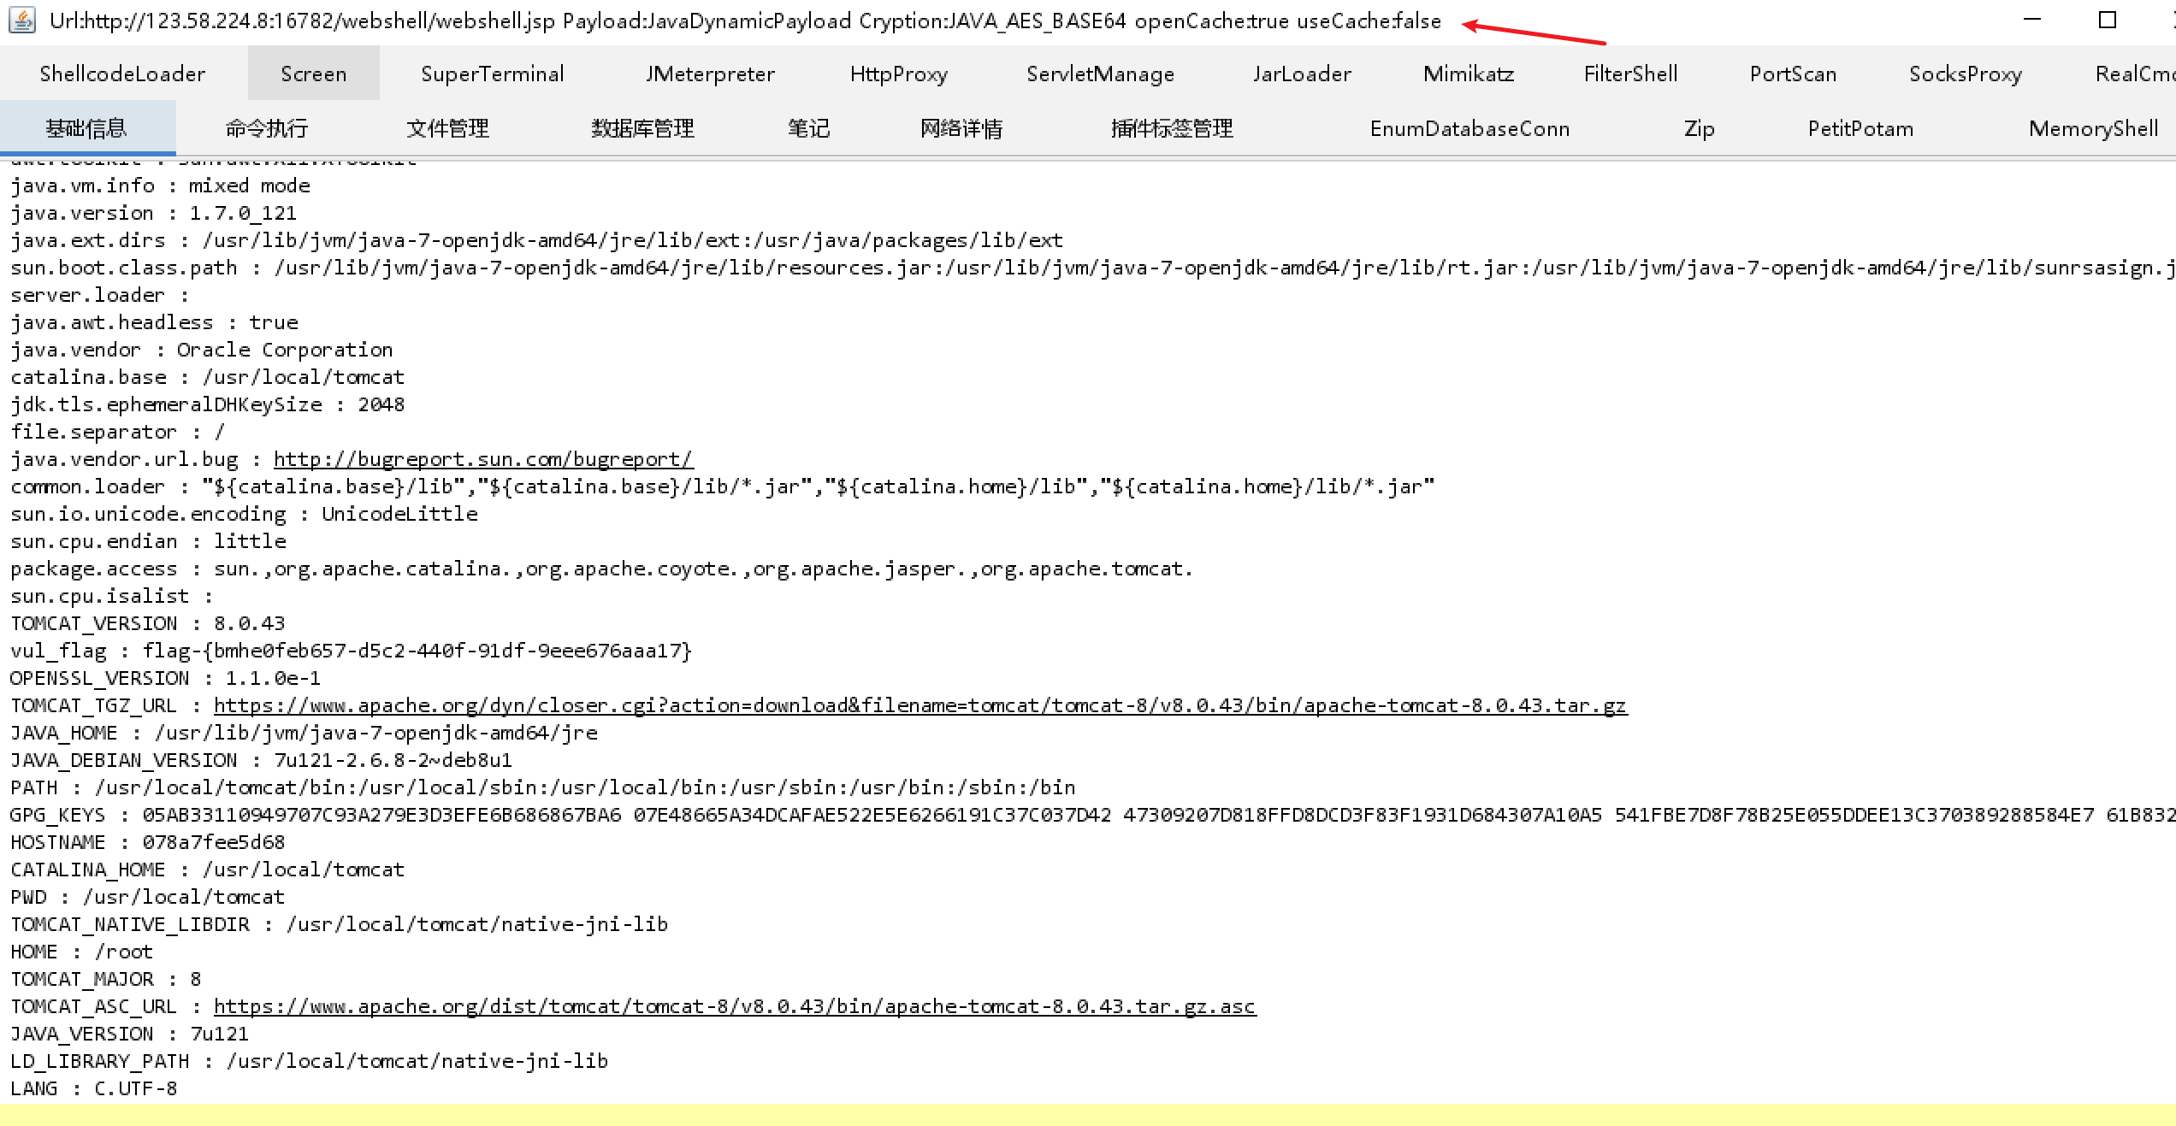
Task: Open the SuperTerminal tab
Action: 492,74
